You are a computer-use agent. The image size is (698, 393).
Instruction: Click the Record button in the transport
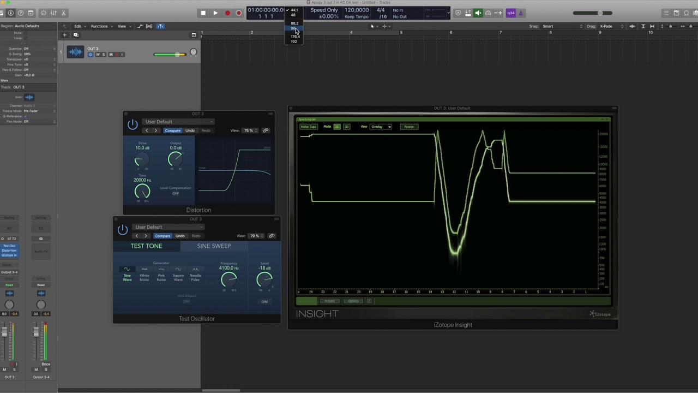[227, 13]
